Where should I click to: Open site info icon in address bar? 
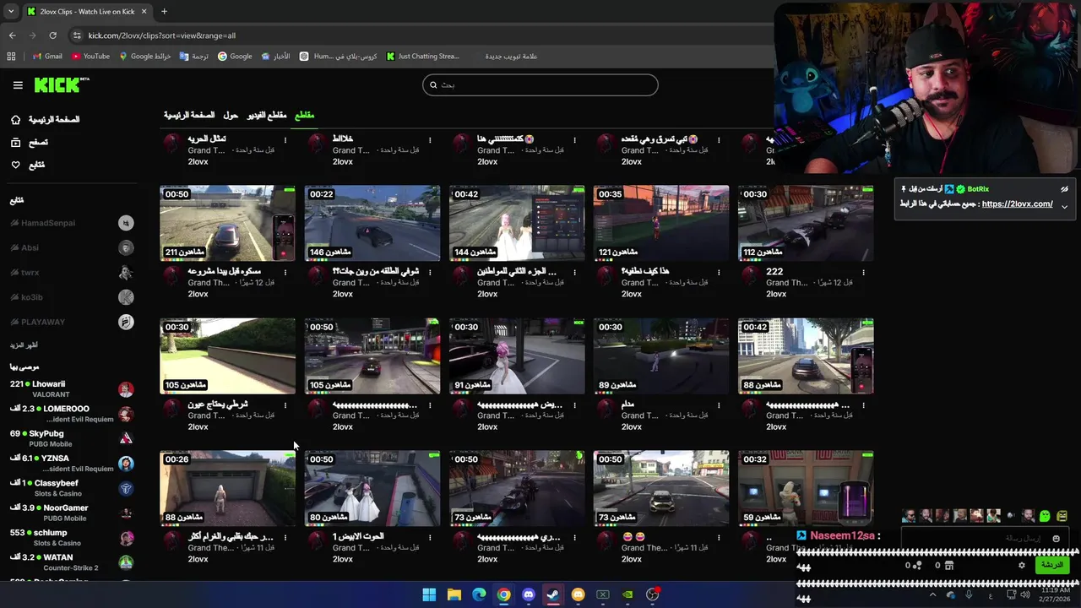pos(77,35)
